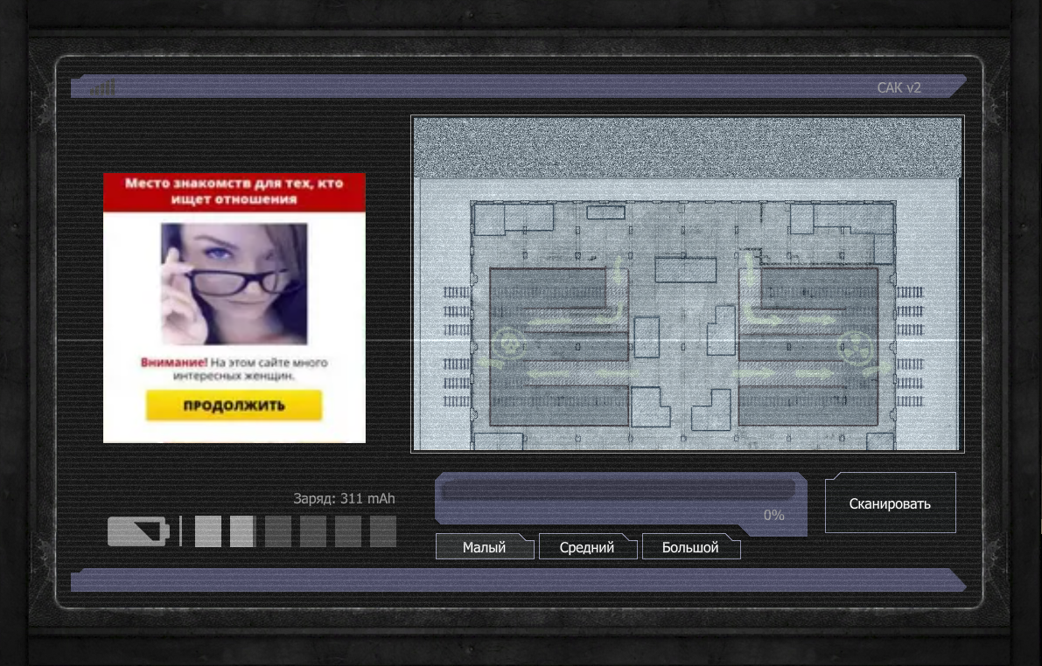The image size is (1042, 666).
Task: Click the Сканировать button
Action: [x=890, y=503]
